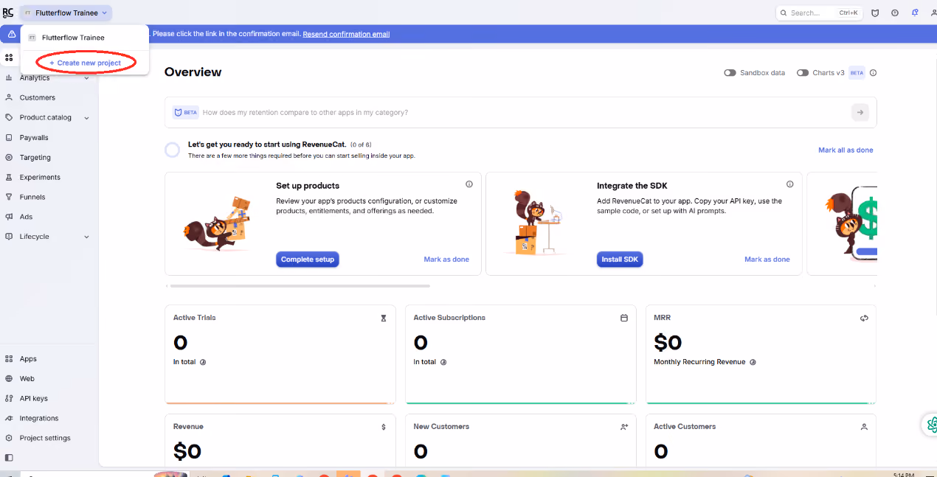
Task: Open the Flutterflow Trainee project switcher
Action: (66, 13)
